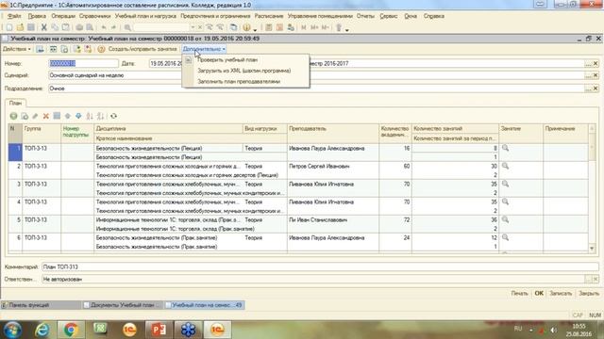The image size is (604, 339).
Task: Click table scrollbar down arrow
Action: (592, 249)
